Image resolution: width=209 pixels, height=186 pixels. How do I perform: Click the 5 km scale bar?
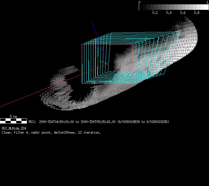13,121
